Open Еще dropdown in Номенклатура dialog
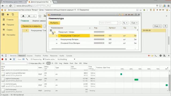171x96 pixels. click(x=134, y=23)
